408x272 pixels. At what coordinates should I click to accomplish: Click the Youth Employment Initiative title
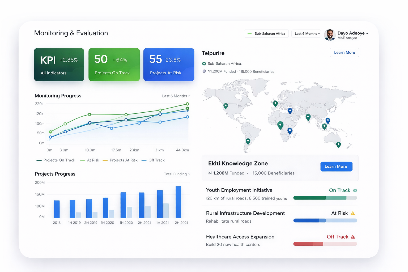click(x=239, y=190)
